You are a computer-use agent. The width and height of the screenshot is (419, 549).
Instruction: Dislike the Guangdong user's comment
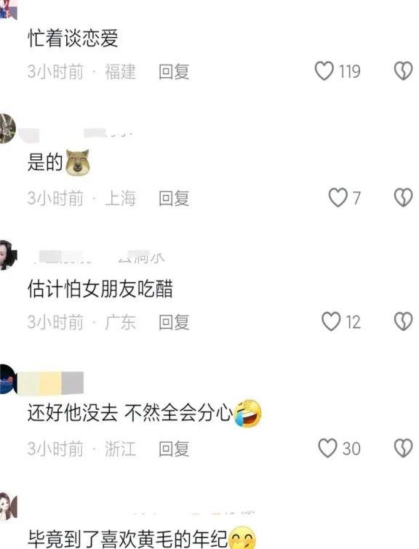404,321
